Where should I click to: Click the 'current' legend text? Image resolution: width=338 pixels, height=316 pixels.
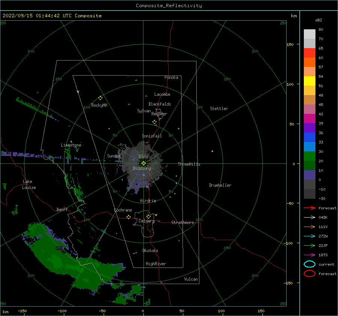tap(326, 264)
